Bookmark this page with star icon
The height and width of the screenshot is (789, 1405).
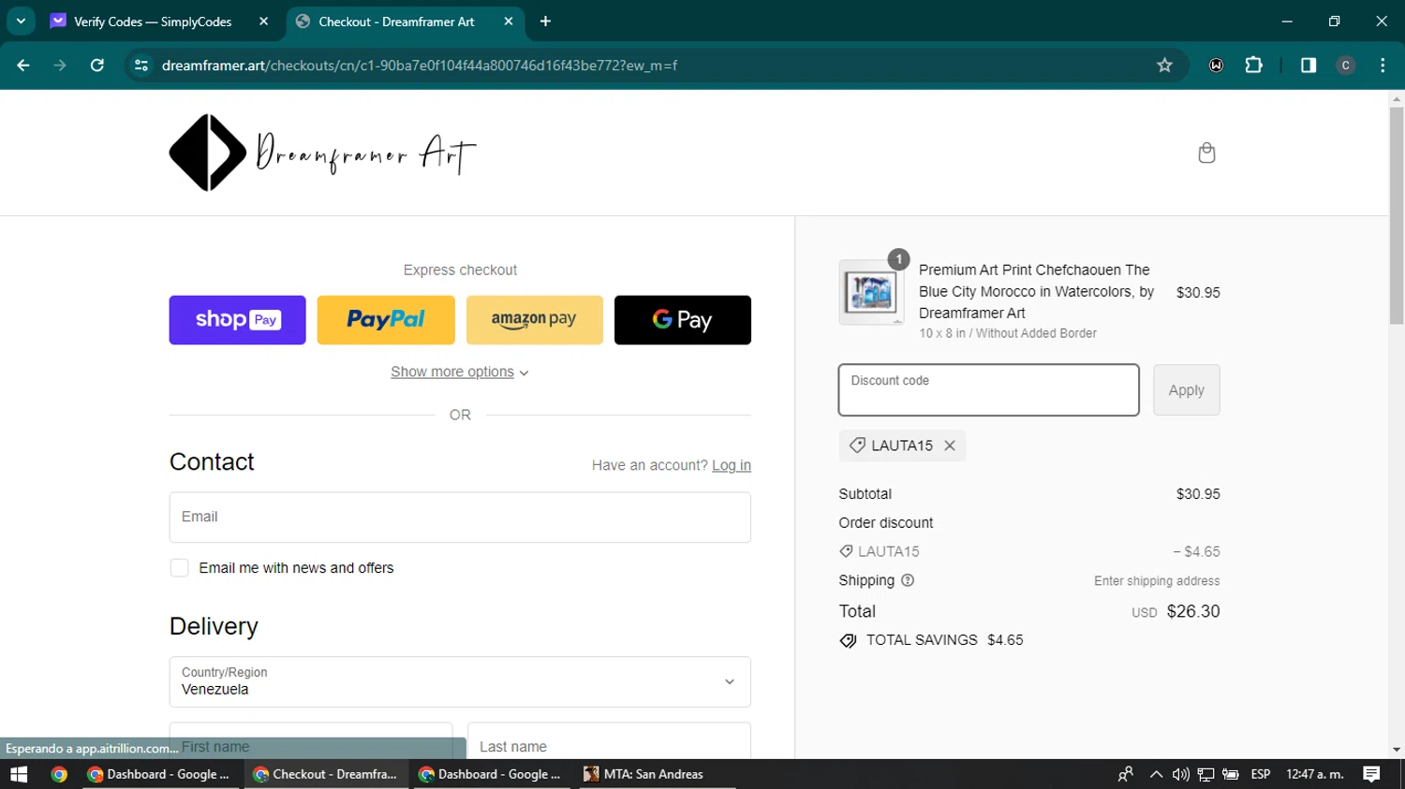tap(1164, 65)
